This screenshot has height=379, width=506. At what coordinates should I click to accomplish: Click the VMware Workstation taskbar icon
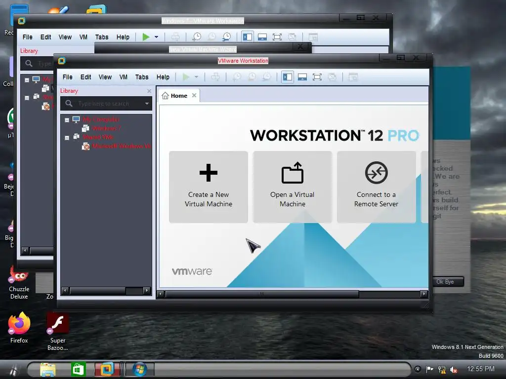pyautogui.click(x=107, y=369)
